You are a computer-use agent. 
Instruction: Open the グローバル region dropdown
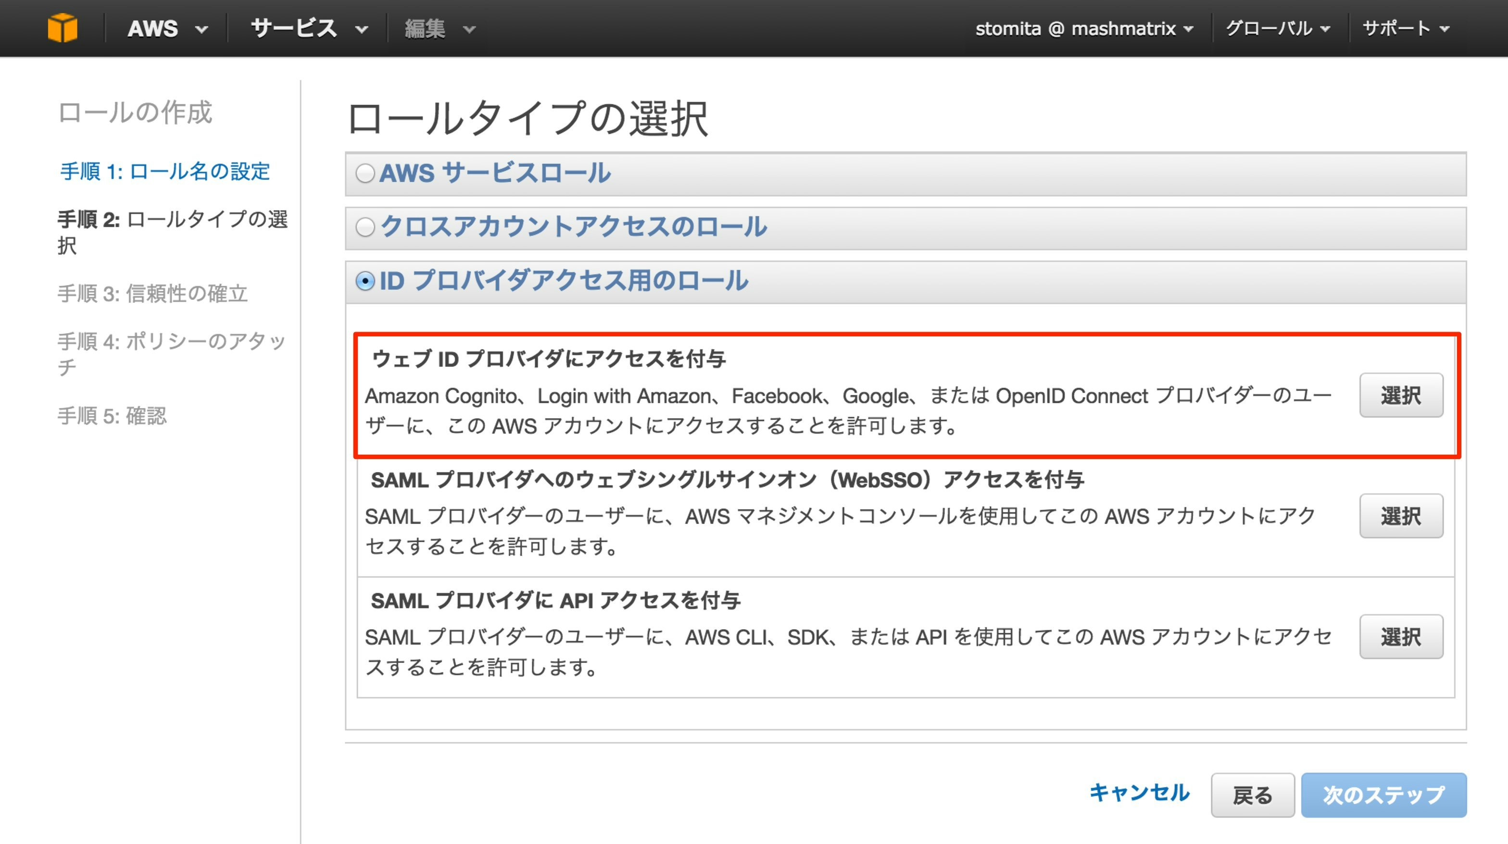point(1278,28)
